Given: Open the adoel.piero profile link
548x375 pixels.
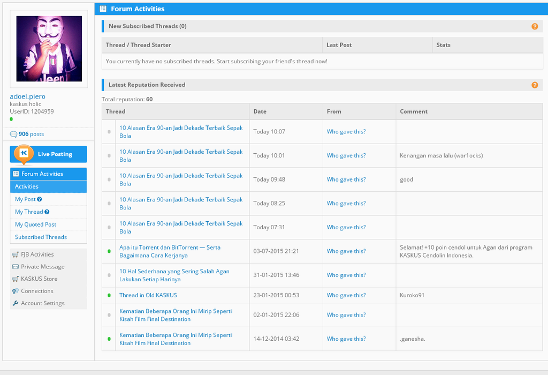Looking at the screenshot, I should [28, 96].
